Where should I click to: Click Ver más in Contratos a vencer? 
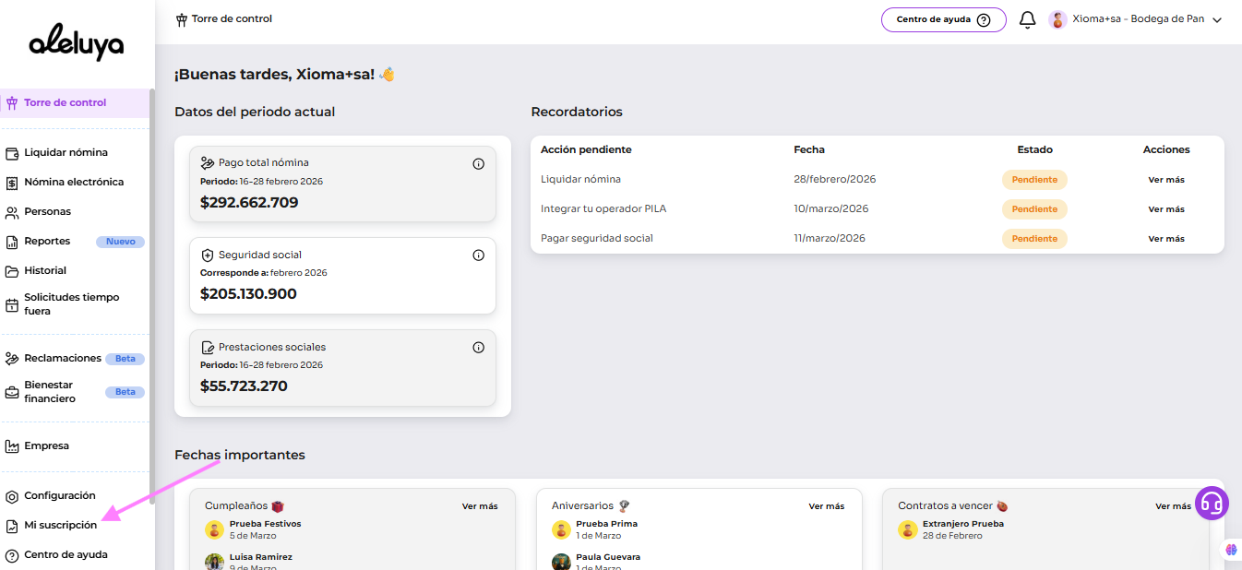pyautogui.click(x=1173, y=506)
